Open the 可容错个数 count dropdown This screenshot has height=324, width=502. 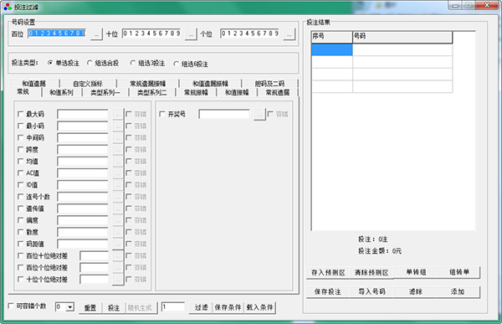(x=69, y=307)
